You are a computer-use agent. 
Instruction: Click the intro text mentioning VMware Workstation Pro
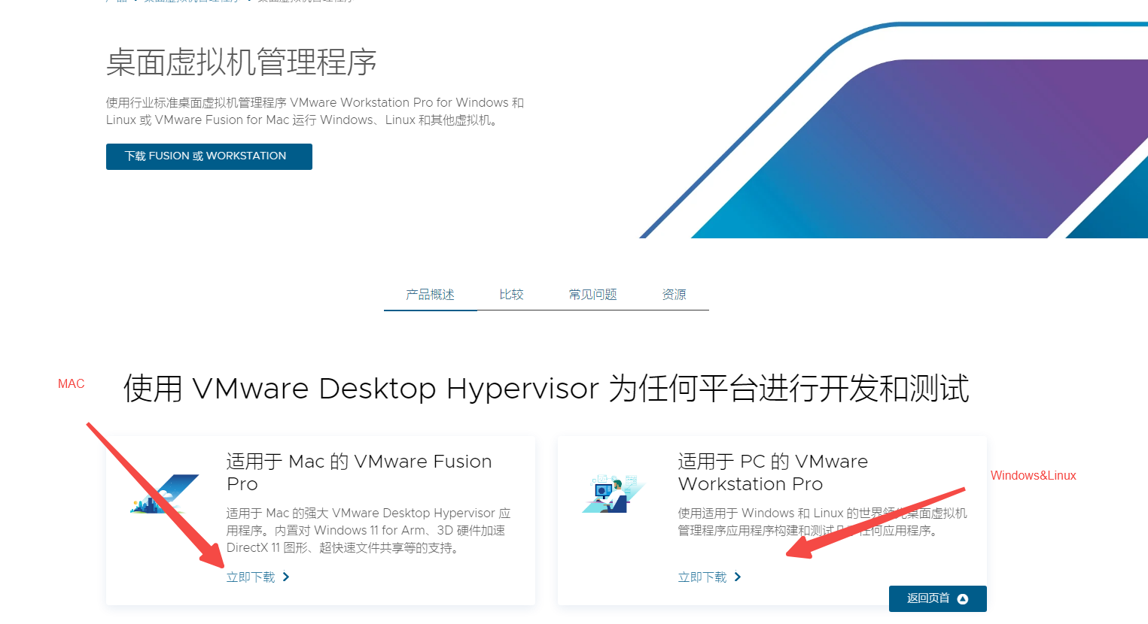[x=315, y=111]
